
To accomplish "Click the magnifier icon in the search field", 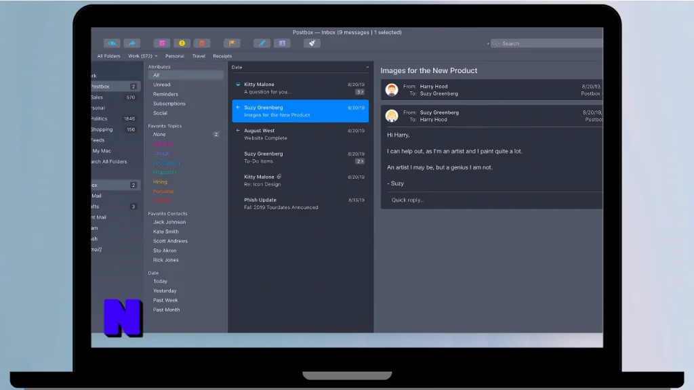I will (495, 43).
